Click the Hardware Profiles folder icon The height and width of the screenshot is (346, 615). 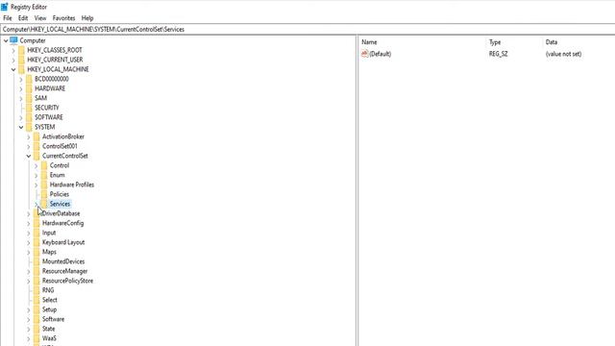pos(44,185)
